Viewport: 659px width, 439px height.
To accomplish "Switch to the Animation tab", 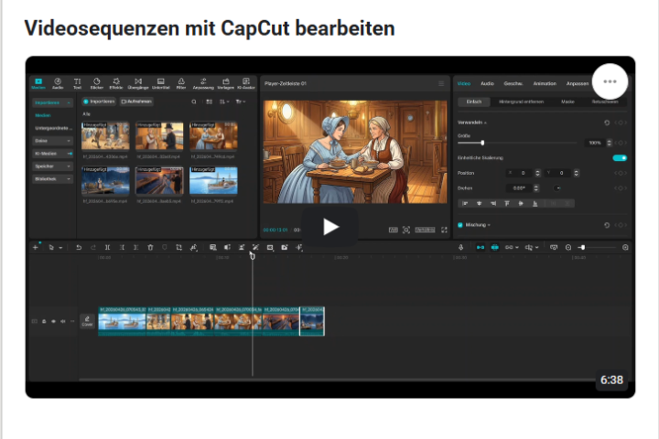I will pos(545,83).
